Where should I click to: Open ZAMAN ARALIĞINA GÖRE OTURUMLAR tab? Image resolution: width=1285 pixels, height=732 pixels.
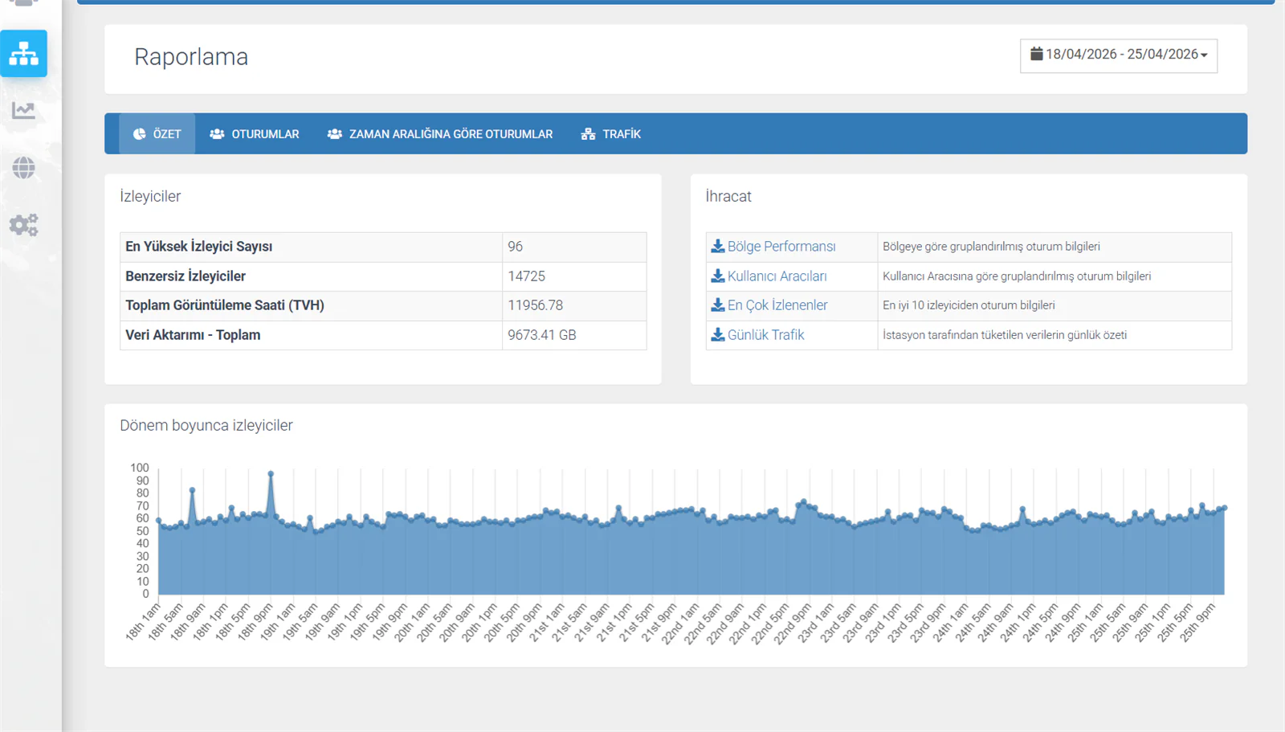440,134
